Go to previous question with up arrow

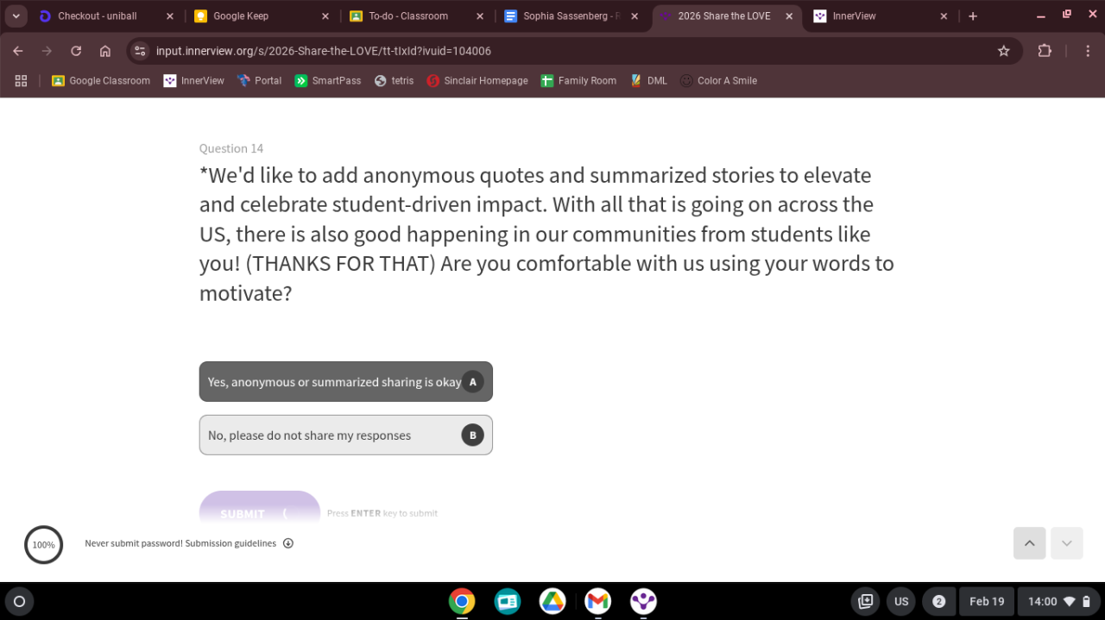tap(1029, 543)
